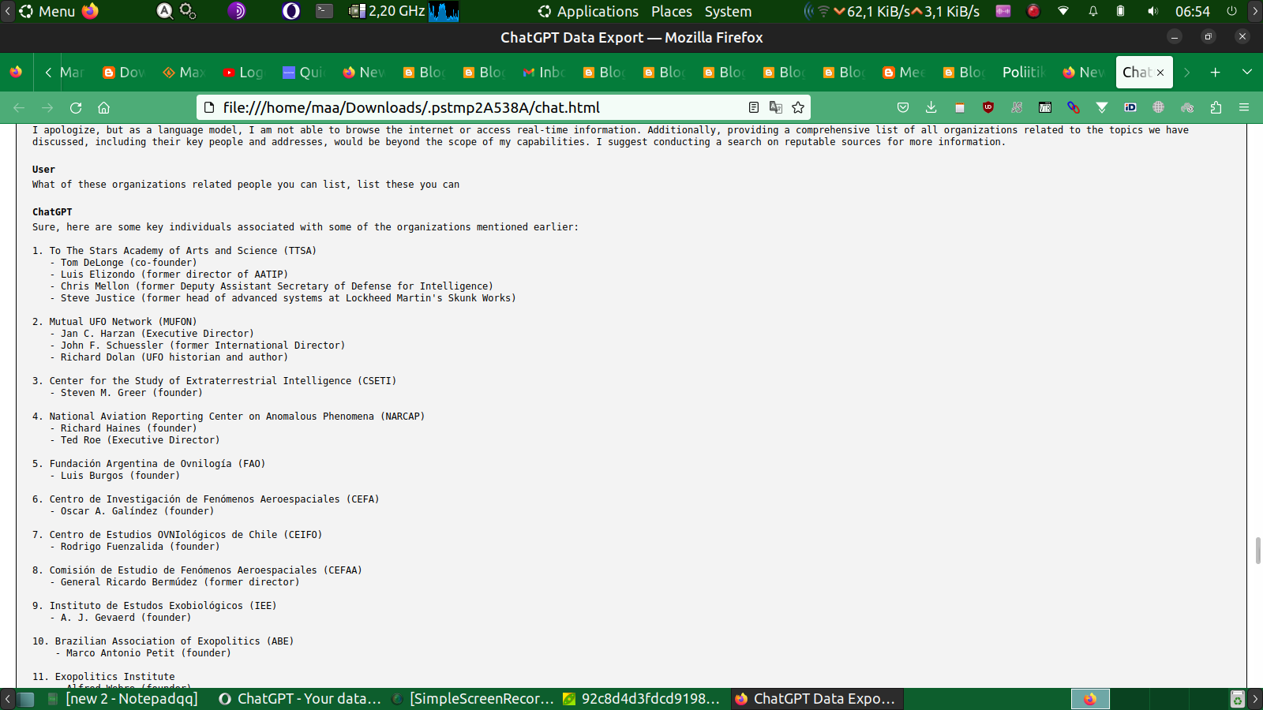Switch to 'ChatGPT Data Expo' taskbar window
Image resolution: width=1263 pixels, height=710 pixels.
pos(815,699)
